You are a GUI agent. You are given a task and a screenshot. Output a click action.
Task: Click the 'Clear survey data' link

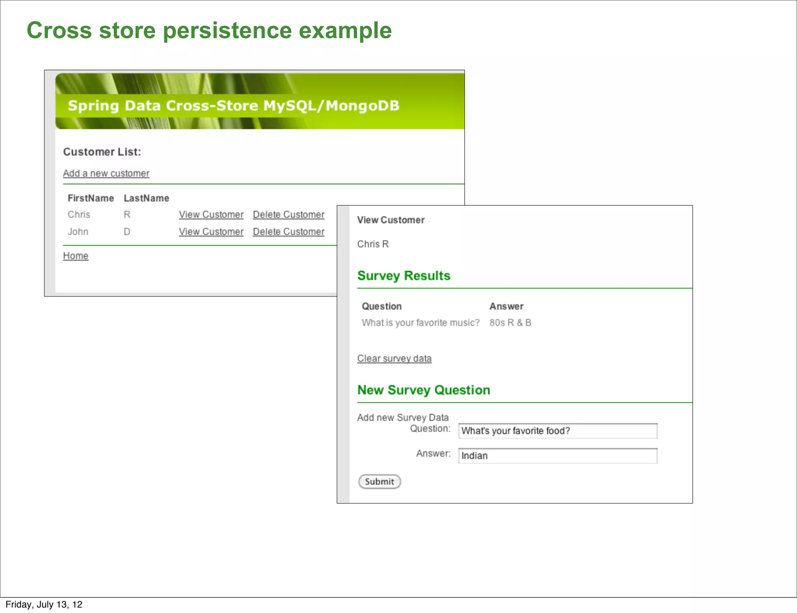coord(394,358)
